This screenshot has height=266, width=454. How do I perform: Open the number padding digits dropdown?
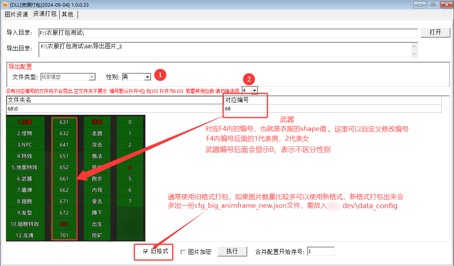click(254, 91)
